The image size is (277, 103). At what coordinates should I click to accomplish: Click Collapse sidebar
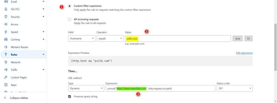coord(19,98)
